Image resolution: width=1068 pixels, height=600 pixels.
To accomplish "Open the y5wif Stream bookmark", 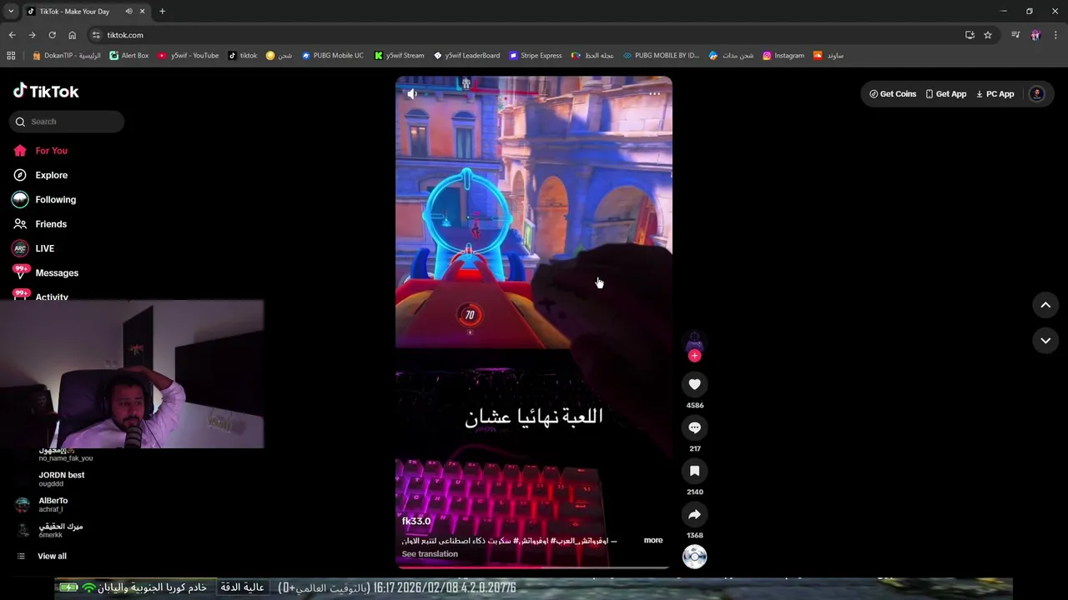I will (x=399, y=56).
